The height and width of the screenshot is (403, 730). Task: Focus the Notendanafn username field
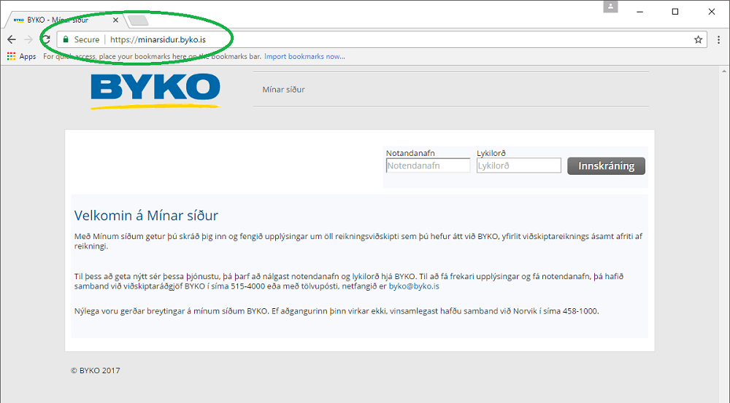point(428,165)
